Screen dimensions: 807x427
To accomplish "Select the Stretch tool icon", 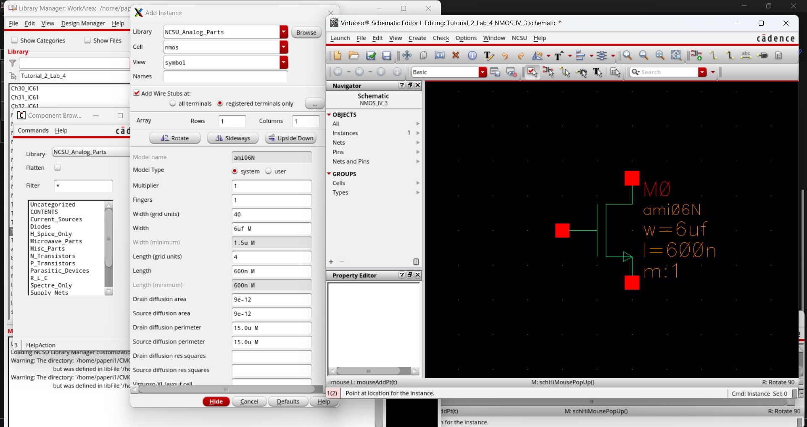I will (440, 55).
